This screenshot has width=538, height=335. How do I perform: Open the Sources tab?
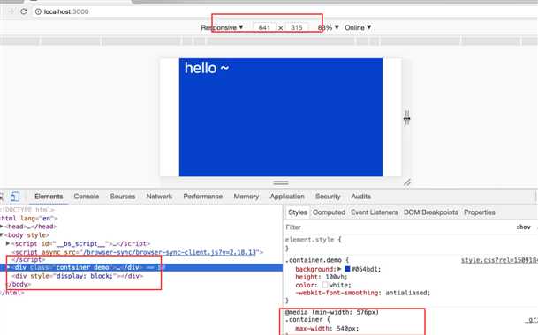123,197
